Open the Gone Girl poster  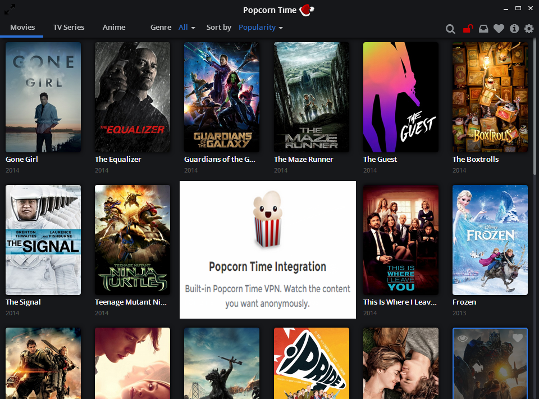43,97
